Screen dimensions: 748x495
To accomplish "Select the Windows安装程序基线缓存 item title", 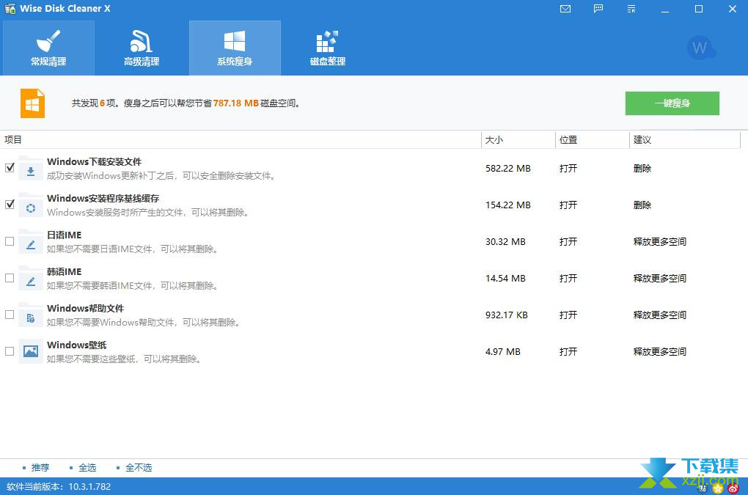I will pos(103,199).
